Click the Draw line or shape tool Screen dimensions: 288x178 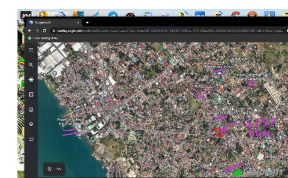pos(59,169)
